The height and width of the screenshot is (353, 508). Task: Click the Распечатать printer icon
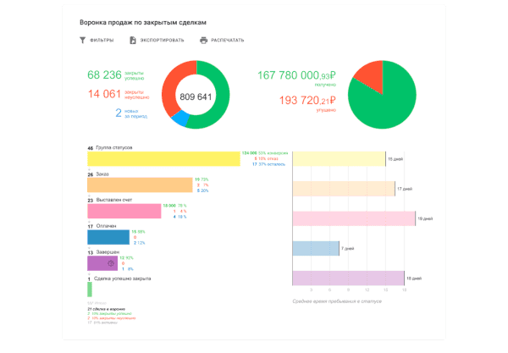coord(204,40)
